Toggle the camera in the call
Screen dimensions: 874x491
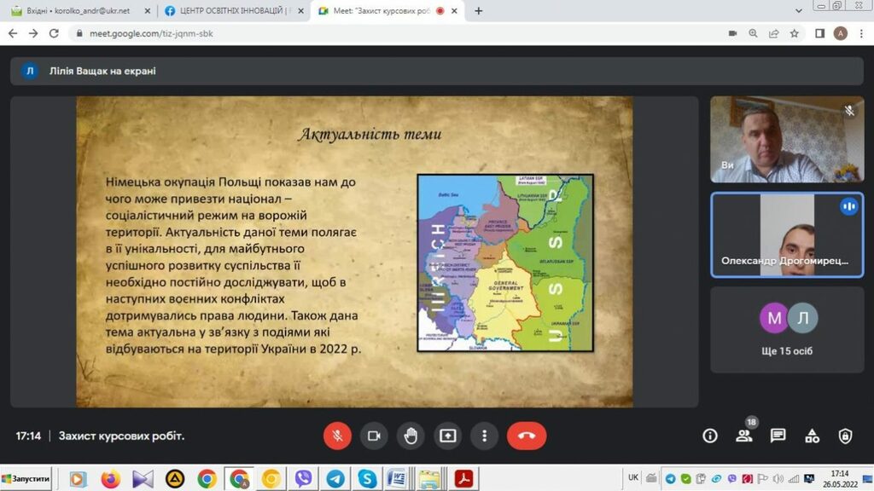click(373, 436)
